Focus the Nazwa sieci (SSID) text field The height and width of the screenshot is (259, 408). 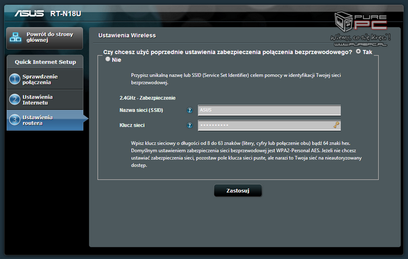(x=268, y=111)
